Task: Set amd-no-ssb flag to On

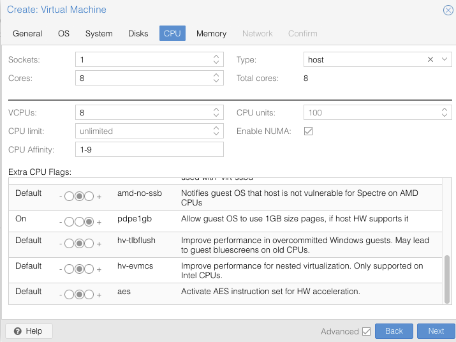Action: (x=89, y=197)
